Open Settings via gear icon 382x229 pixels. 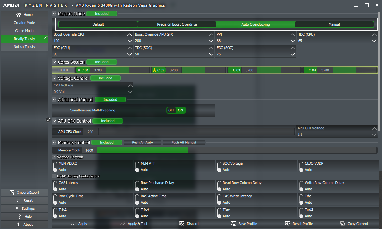[17, 209]
